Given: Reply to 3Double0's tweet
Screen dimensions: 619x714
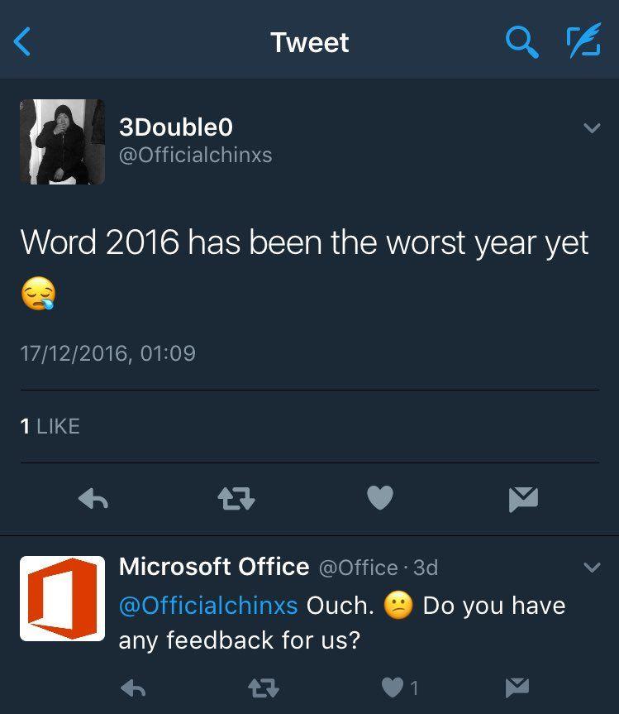Looking at the screenshot, I should point(93,498).
